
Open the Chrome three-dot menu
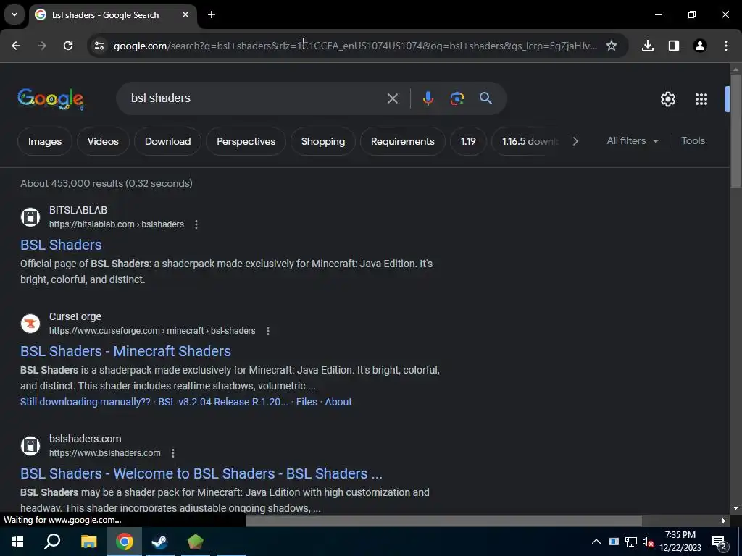[x=726, y=46]
